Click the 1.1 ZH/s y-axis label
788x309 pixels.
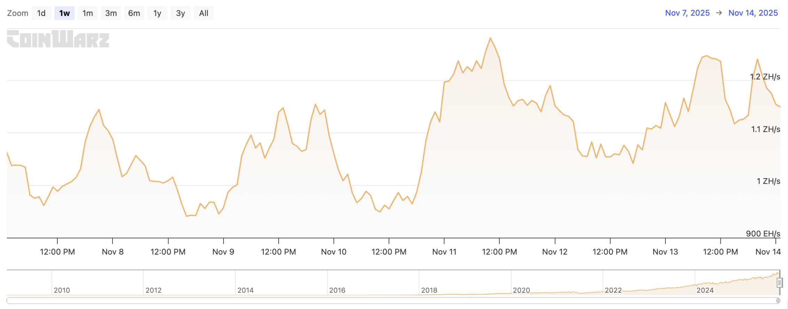click(x=765, y=129)
